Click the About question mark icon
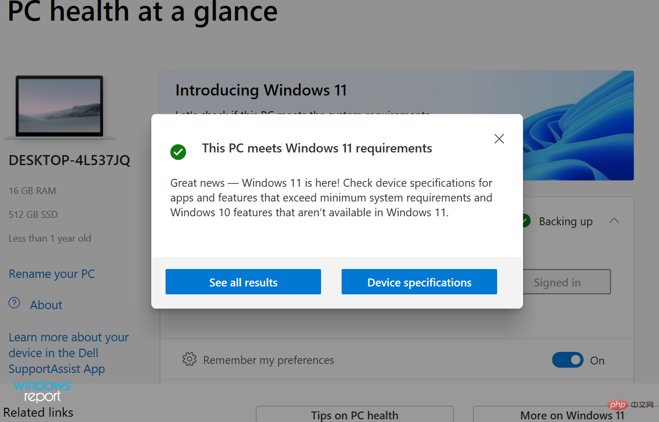 click(13, 304)
